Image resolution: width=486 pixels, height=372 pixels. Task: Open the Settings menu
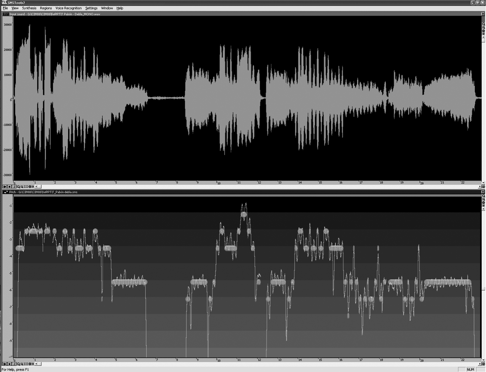pos(91,8)
